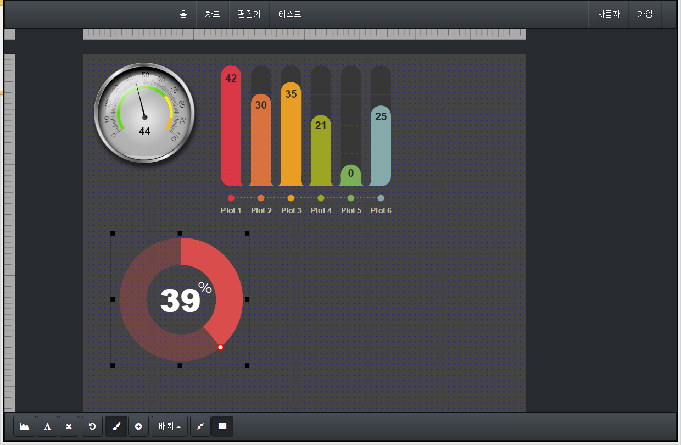The image size is (681, 445).
Task: Click the teal Plot 6 legend dot
Action: tap(381, 198)
